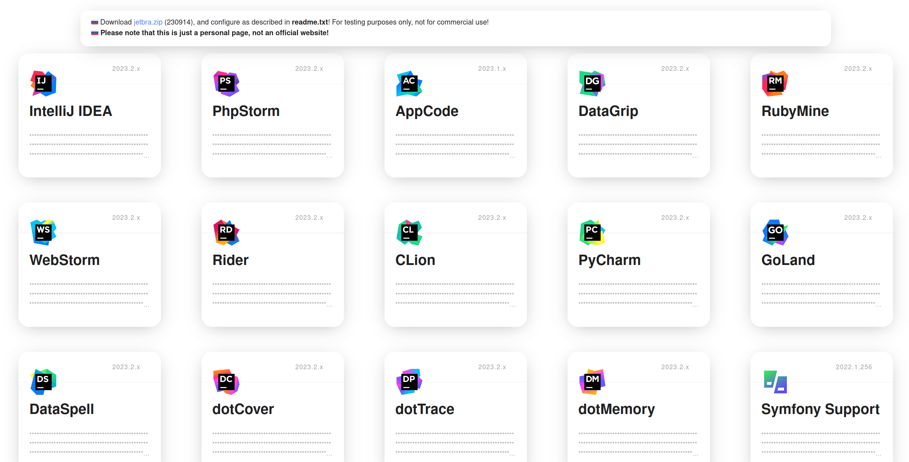Click the dotCover DC logo icon
Screen dimensions: 909x462
[x=226, y=382]
